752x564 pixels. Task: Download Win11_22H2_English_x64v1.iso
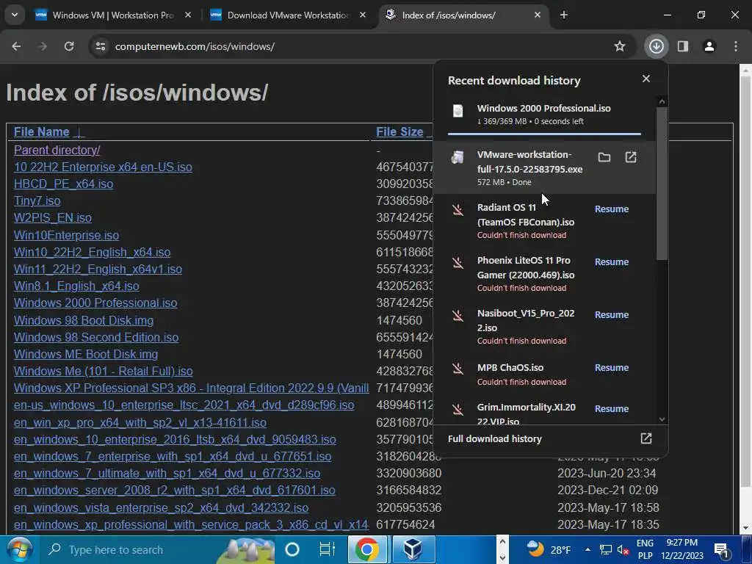coord(98,269)
